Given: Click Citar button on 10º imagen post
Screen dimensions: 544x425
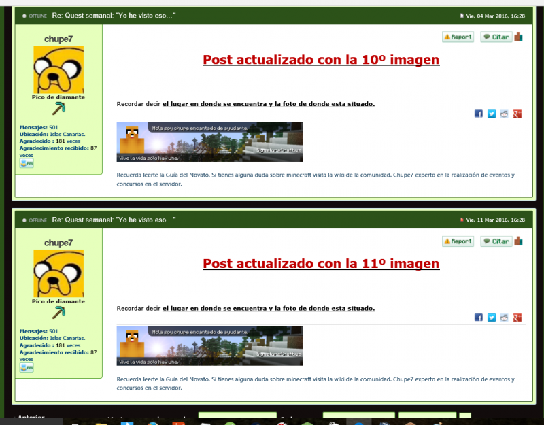Looking at the screenshot, I should pos(496,37).
